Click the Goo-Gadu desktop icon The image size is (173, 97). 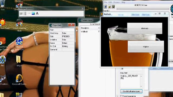tap(3, 22)
